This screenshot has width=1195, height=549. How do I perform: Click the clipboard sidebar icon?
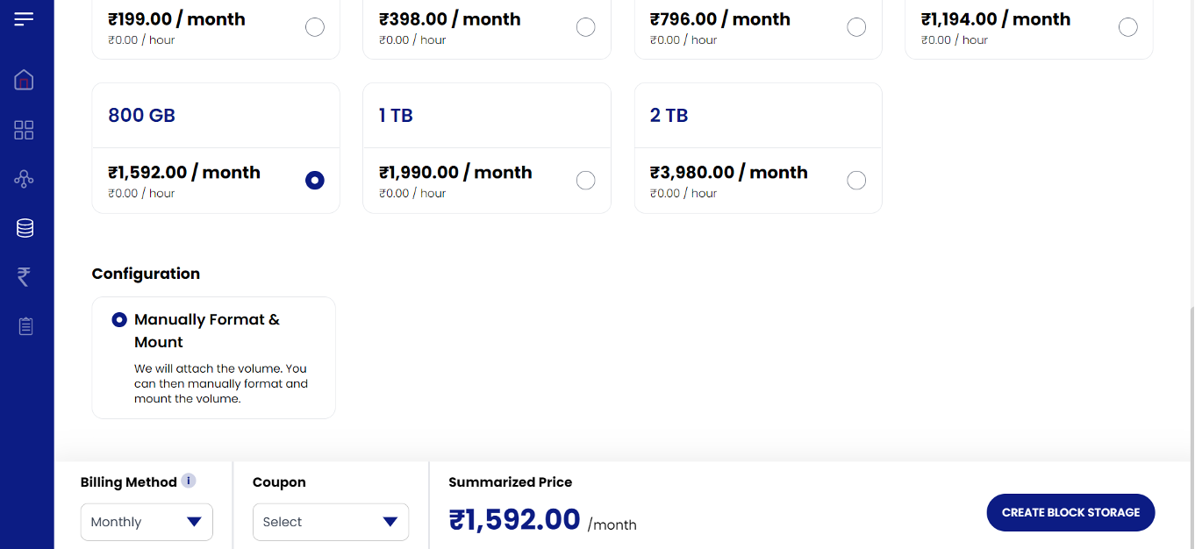point(25,326)
